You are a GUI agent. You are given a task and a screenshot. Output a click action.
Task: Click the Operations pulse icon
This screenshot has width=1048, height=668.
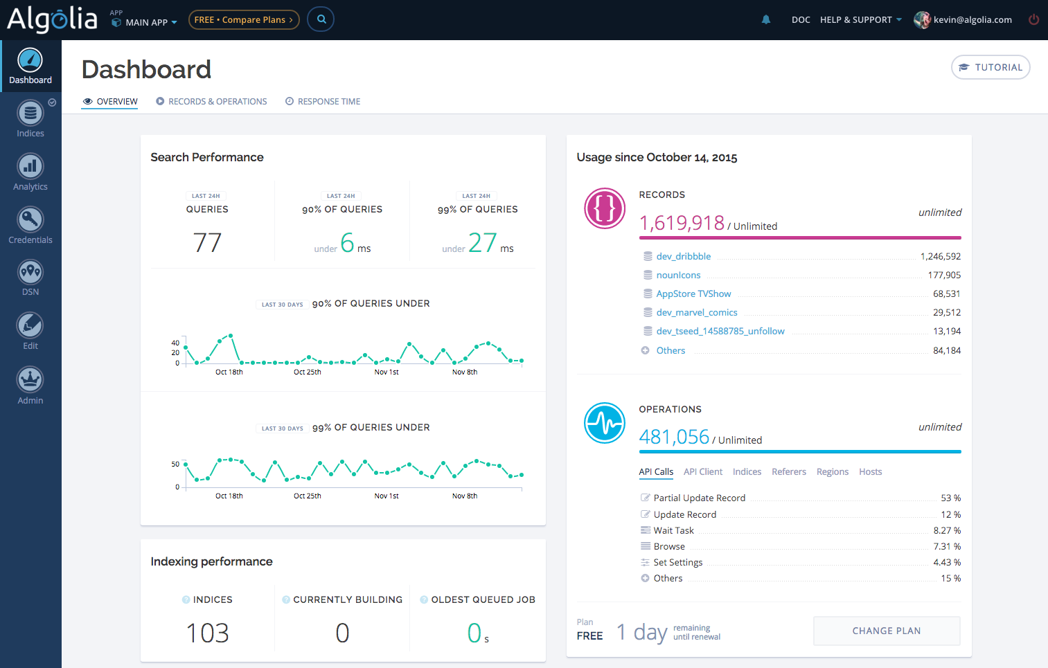click(x=605, y=423)
